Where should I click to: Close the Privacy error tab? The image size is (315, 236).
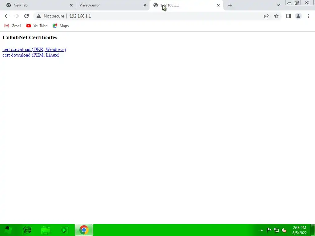pyautogui.click(x=145, y=5)
